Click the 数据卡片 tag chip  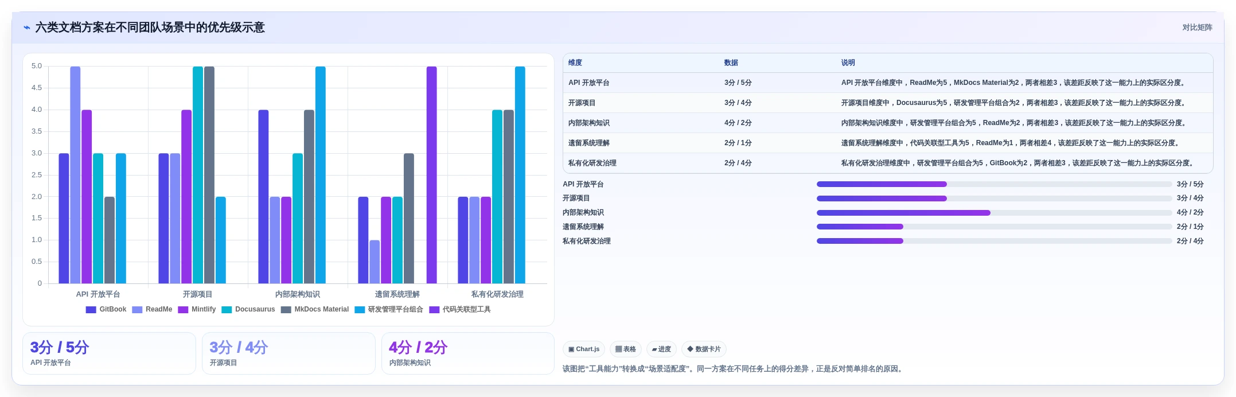pyautogui.click(x=704, y=349)
